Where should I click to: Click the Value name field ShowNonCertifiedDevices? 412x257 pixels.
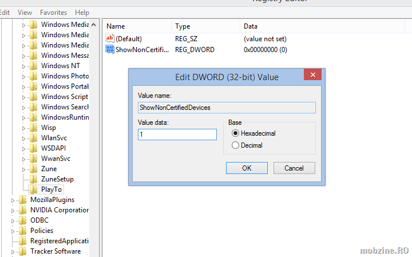227,108
